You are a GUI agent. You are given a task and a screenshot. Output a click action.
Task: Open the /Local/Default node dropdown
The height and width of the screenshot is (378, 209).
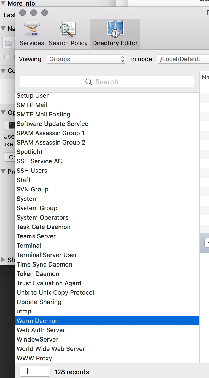tap(183, 59)
